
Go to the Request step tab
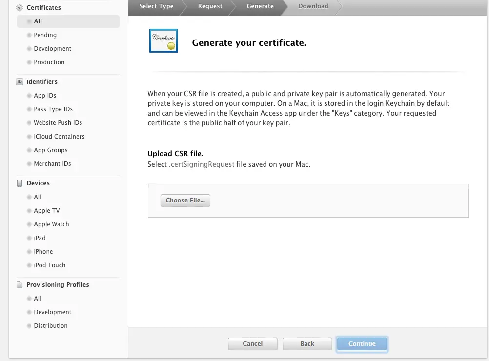tap(210, 6)
